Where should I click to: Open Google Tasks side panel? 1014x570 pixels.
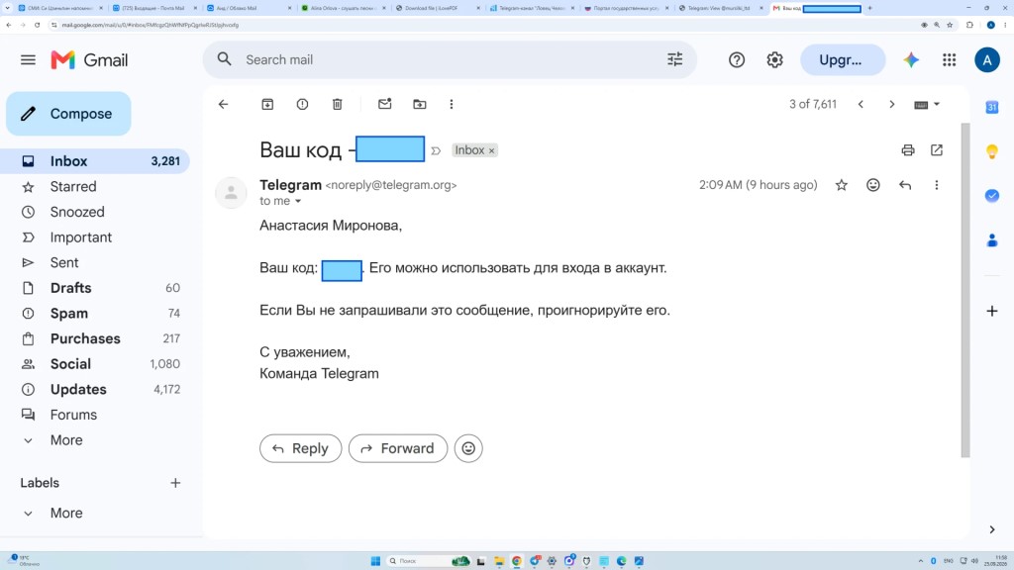click(x=992, y=195)
